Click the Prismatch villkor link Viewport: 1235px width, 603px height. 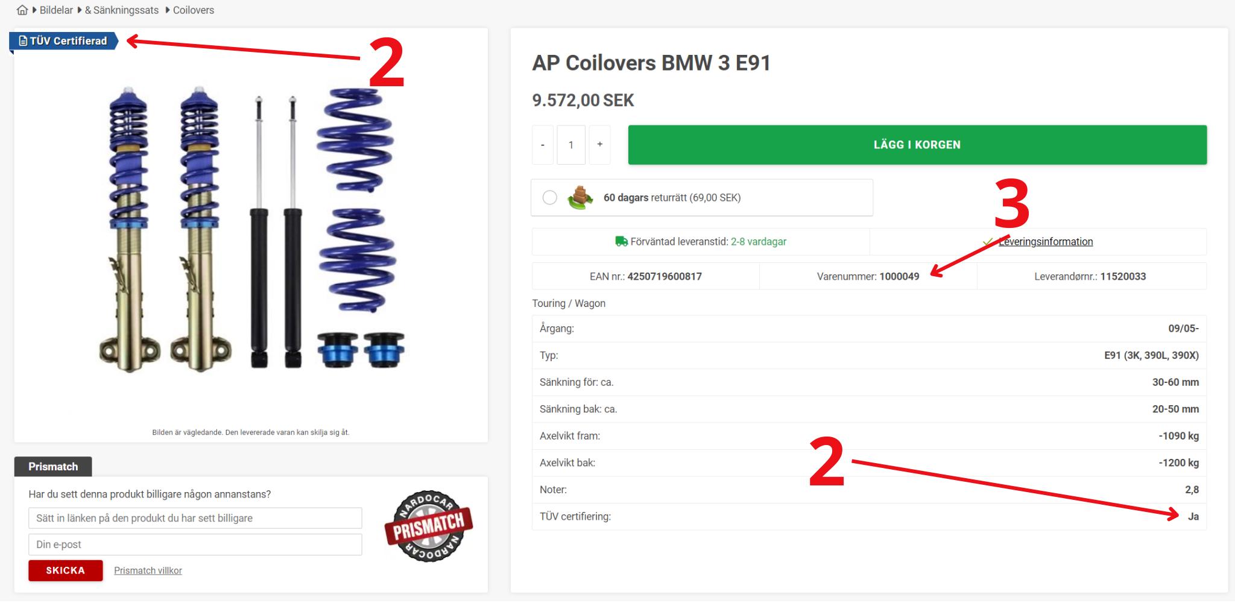(148, 570)
